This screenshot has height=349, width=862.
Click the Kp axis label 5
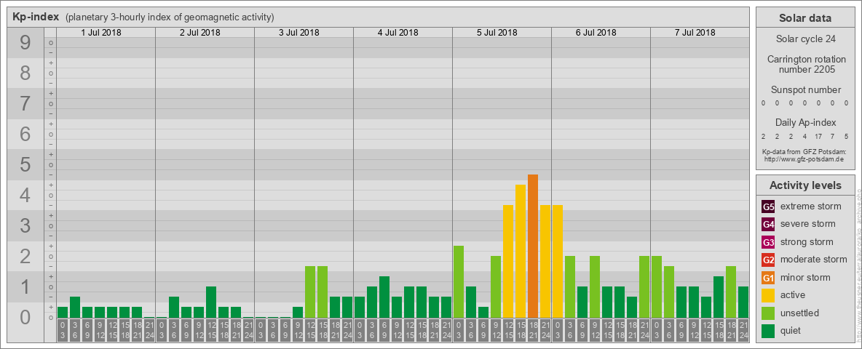coord(25,164)
